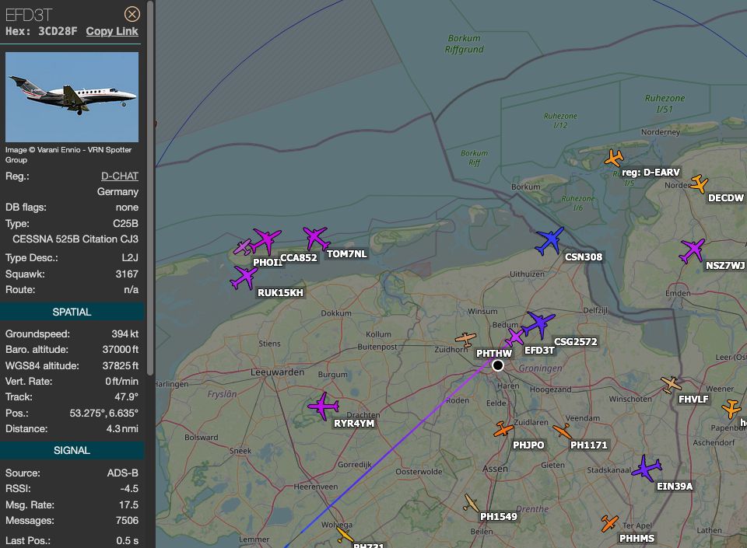Click the Squawk value 3167

point(127,274)
